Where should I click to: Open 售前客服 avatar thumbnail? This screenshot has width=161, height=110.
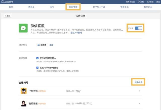[x=24, y=103]
